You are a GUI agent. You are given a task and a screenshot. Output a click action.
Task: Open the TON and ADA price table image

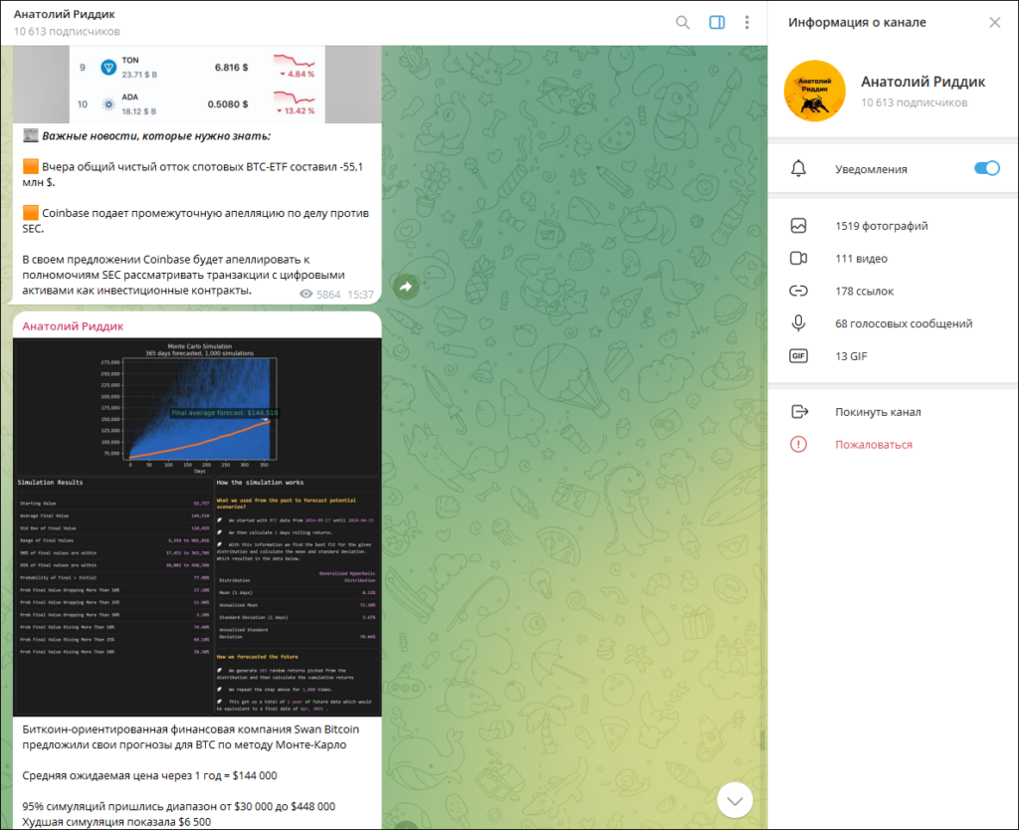[x=197, y=85]
